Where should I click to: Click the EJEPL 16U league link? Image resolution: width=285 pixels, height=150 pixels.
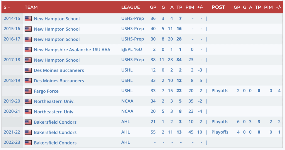pos(132,50)
